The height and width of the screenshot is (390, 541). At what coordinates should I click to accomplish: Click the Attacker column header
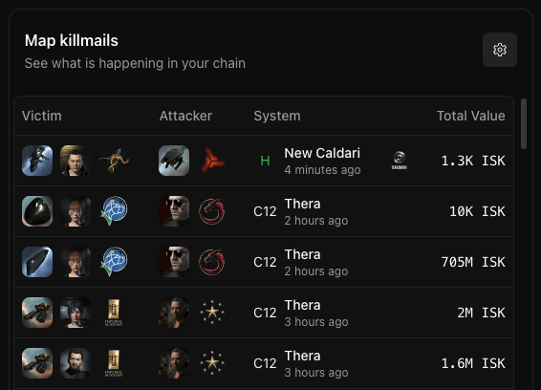(x=185, y=116)
